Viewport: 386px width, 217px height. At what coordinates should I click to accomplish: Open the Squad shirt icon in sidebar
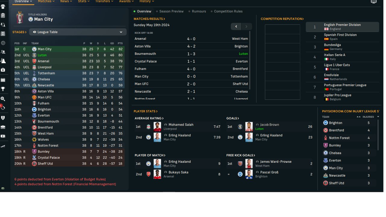(3, 6)
